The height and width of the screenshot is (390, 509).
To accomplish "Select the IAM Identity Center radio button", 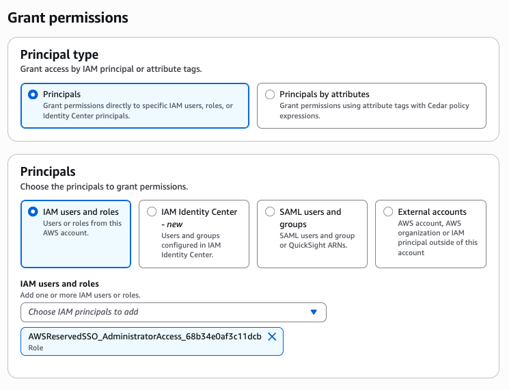I will pos(152,212).
